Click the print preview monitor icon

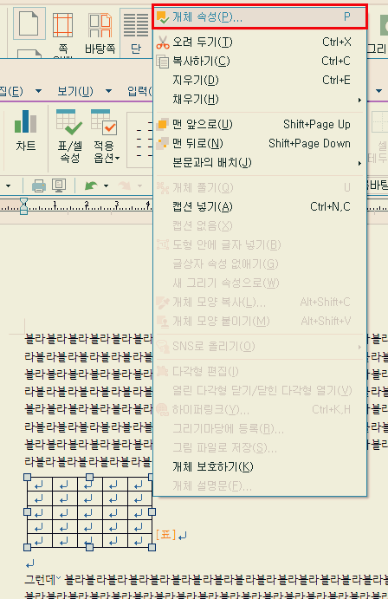(59, 186)
